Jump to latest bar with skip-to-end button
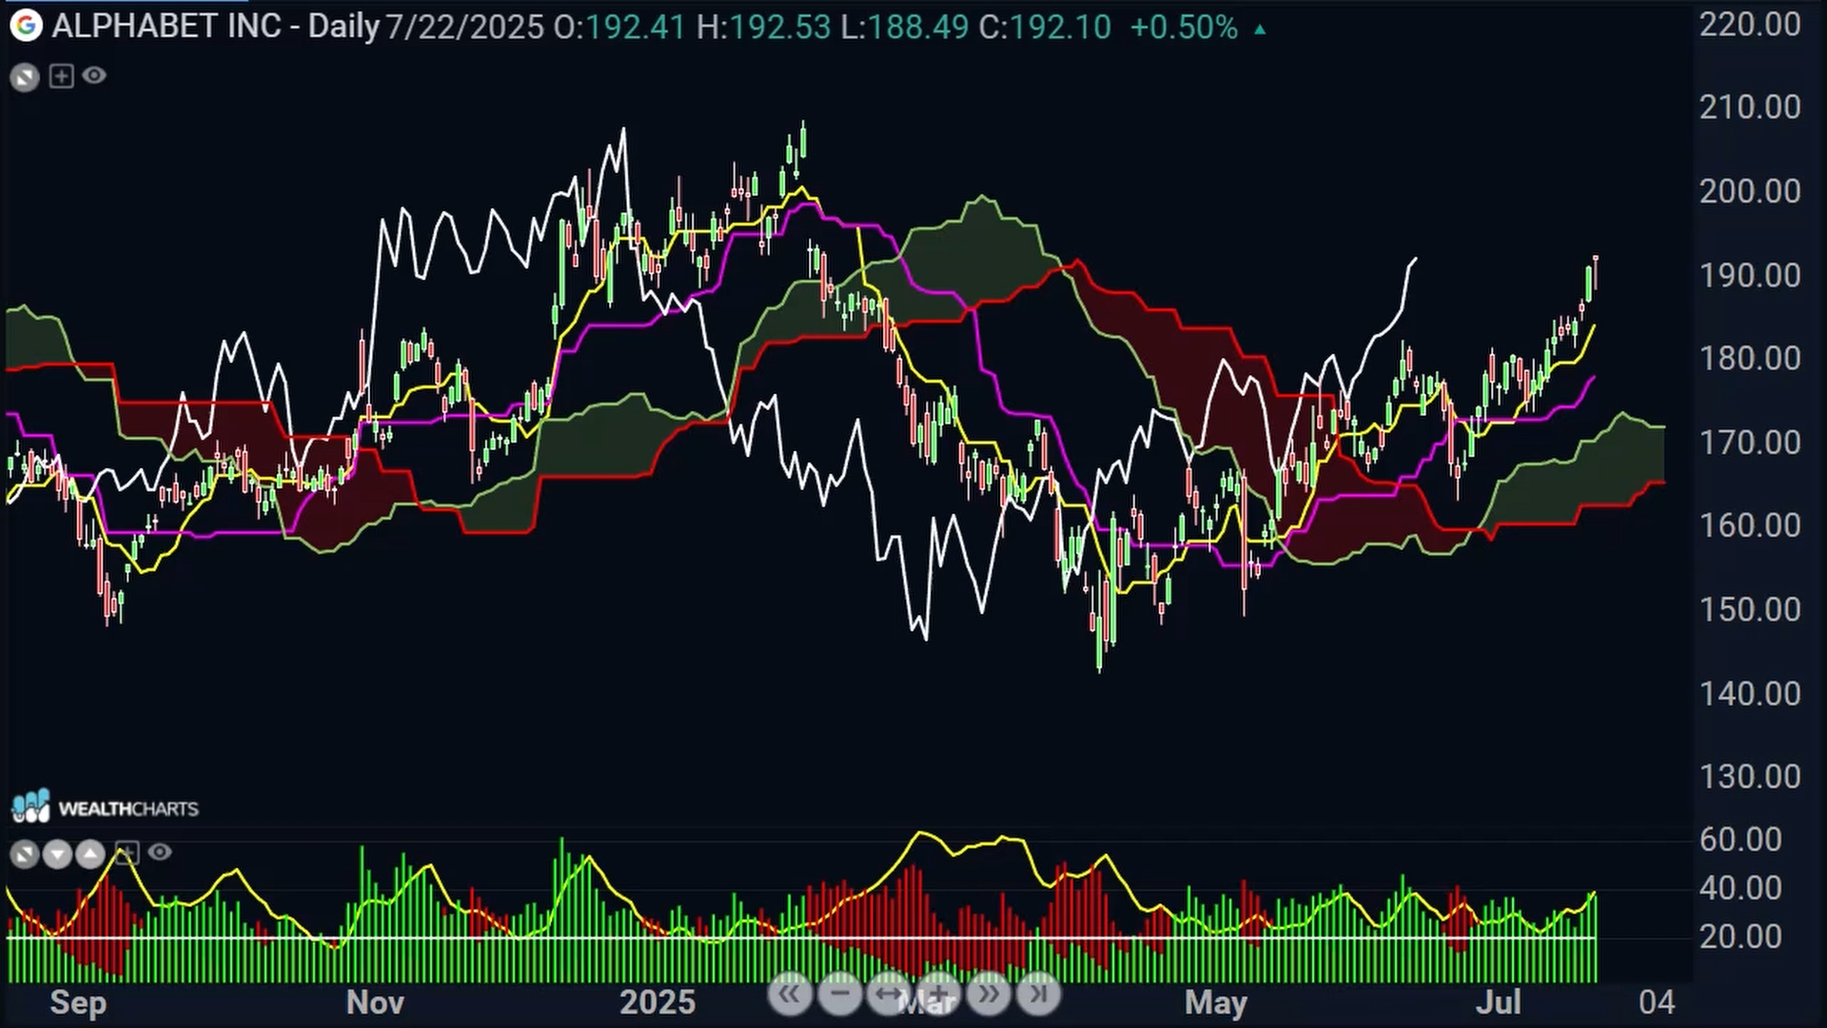Screen dimensions: 1827x1028 [1037, 995]
